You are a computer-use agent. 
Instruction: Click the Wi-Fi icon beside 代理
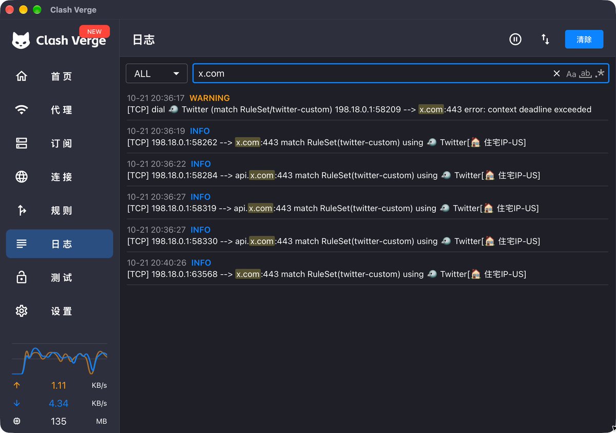pos(22,110)
